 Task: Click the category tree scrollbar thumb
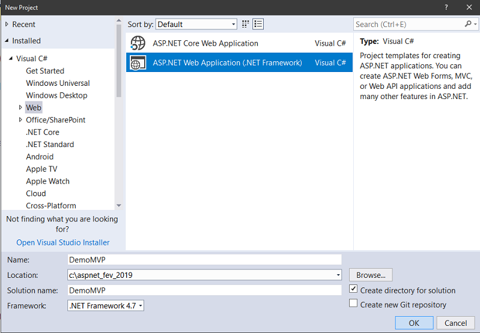119,61
